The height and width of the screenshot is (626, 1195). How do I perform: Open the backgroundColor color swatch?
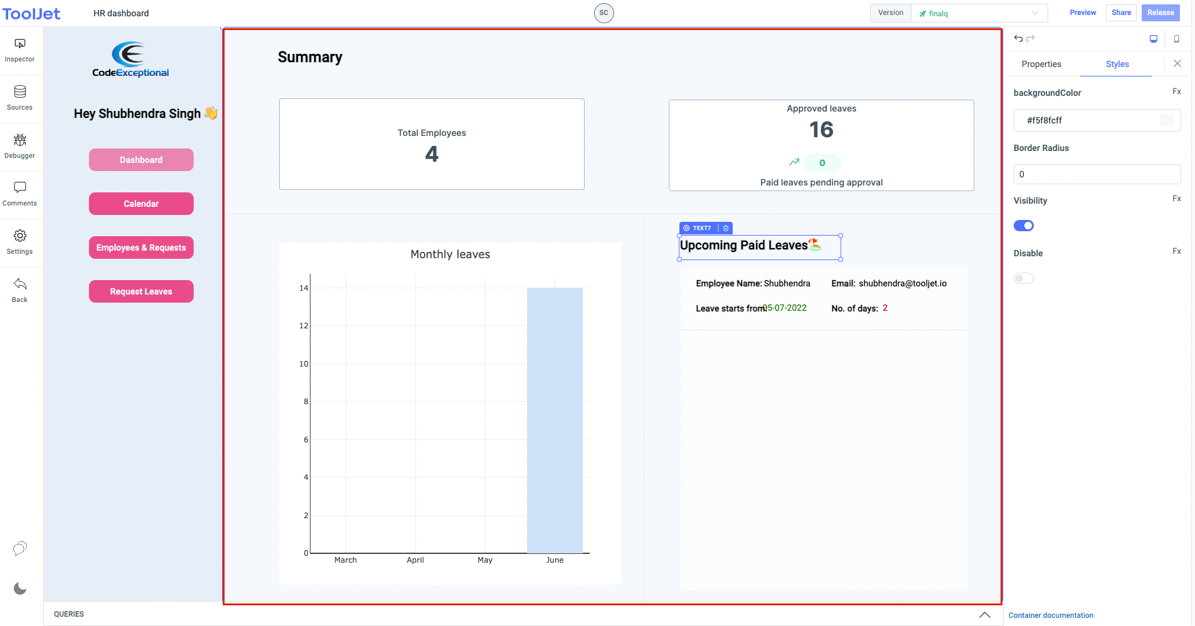pos(1166,120)
